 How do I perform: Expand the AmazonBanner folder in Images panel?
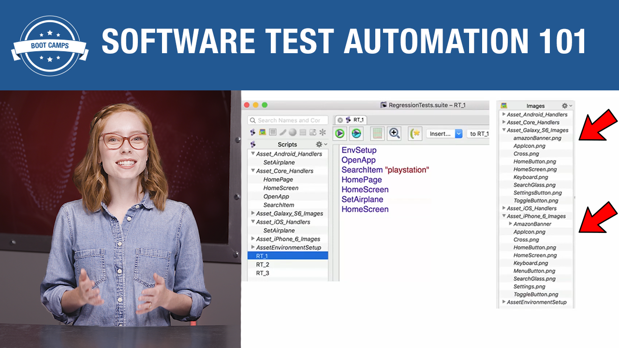coord(510,224)
